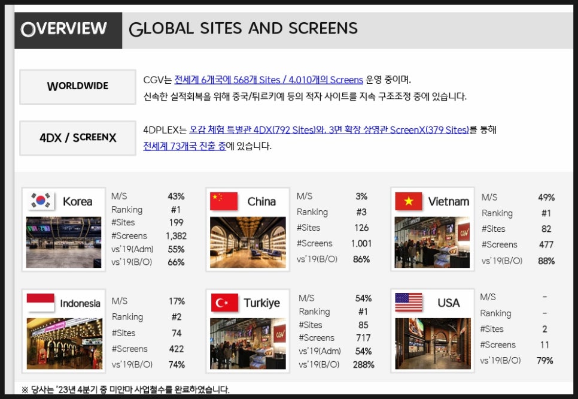Image resolution: width=578 pixels, height=399 pixels.
Task: Select Korea's 199 sites value
Action: [x=176, y=223]
